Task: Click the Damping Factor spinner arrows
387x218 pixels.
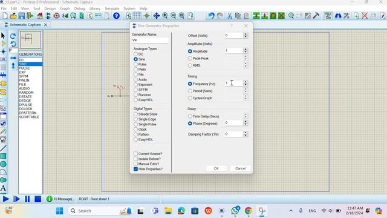Action: [246, 134]
